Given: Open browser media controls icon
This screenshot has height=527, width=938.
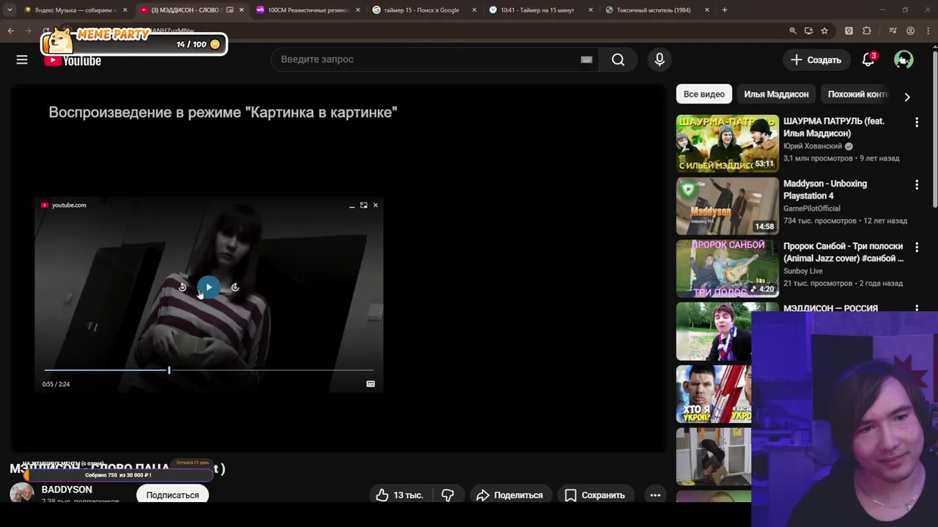Looking at the screenshot, I should coord(893,31).
